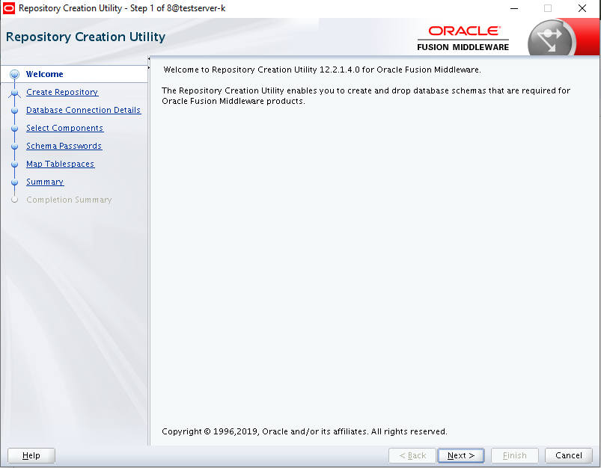Click the disabled Back button
This screenshot has width=601, height=468.
click(x=412, y=455)
